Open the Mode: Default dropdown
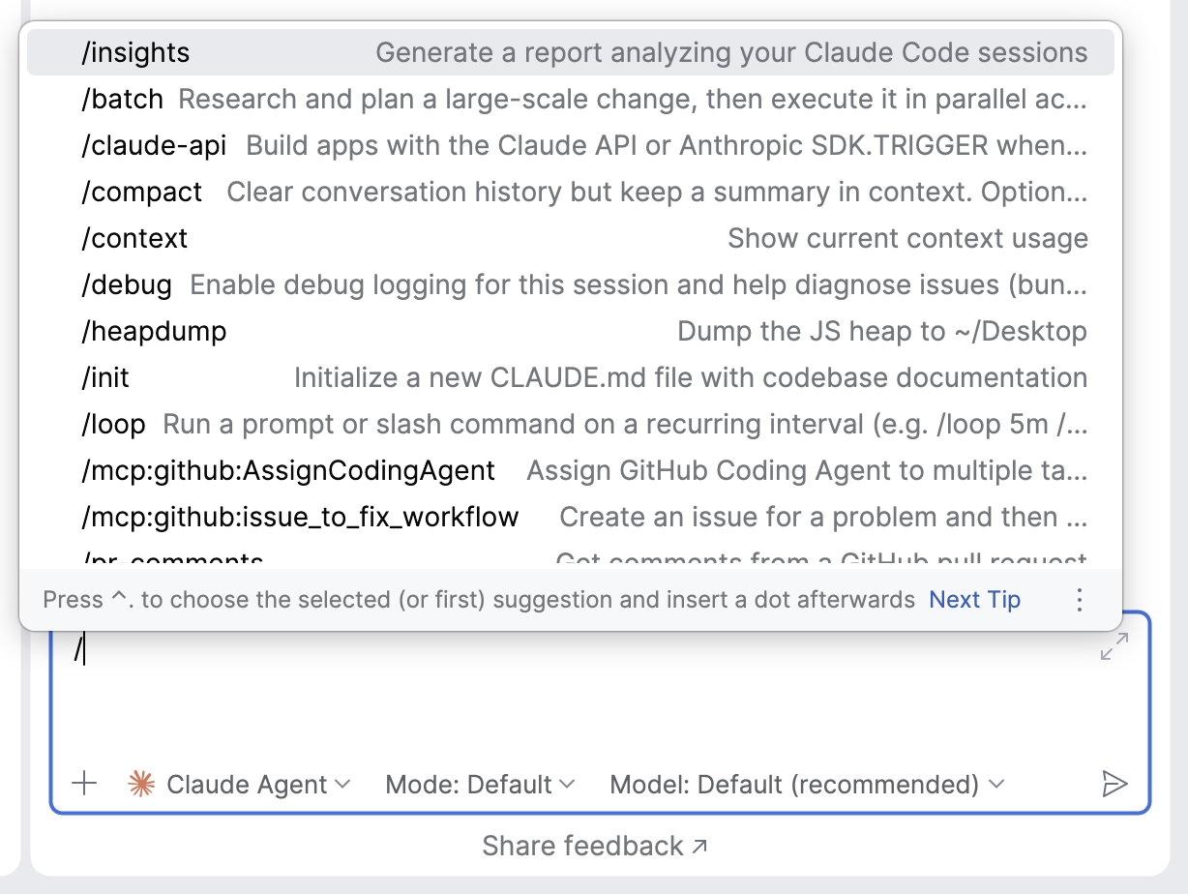Image resolution: width=1188 pixels, height=894 pixels. (x=480, y=784)
